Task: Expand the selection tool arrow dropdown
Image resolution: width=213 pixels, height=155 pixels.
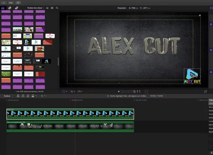Action: click(x=43, y=96)
